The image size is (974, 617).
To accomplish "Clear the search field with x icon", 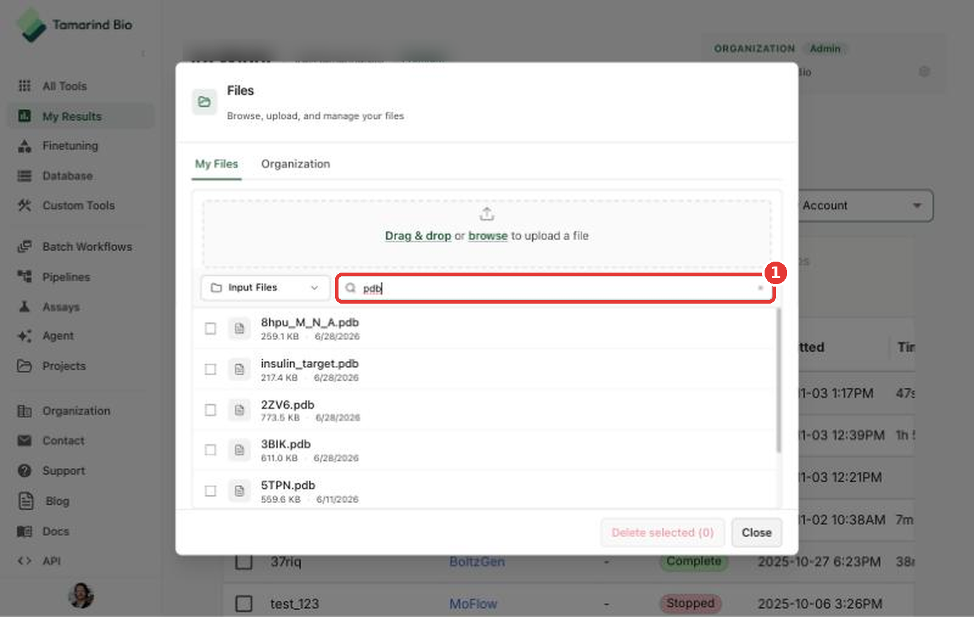I will 760,288.
